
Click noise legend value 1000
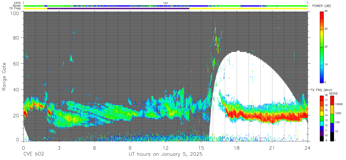(338, 113)
